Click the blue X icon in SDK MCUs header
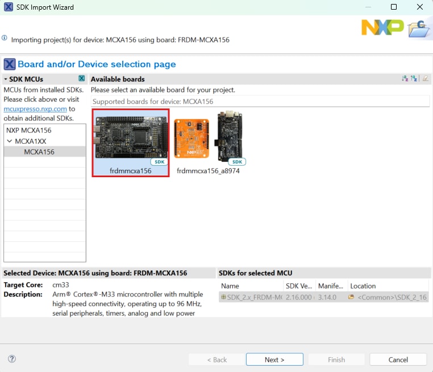433x372 pixels. [82, 79]
